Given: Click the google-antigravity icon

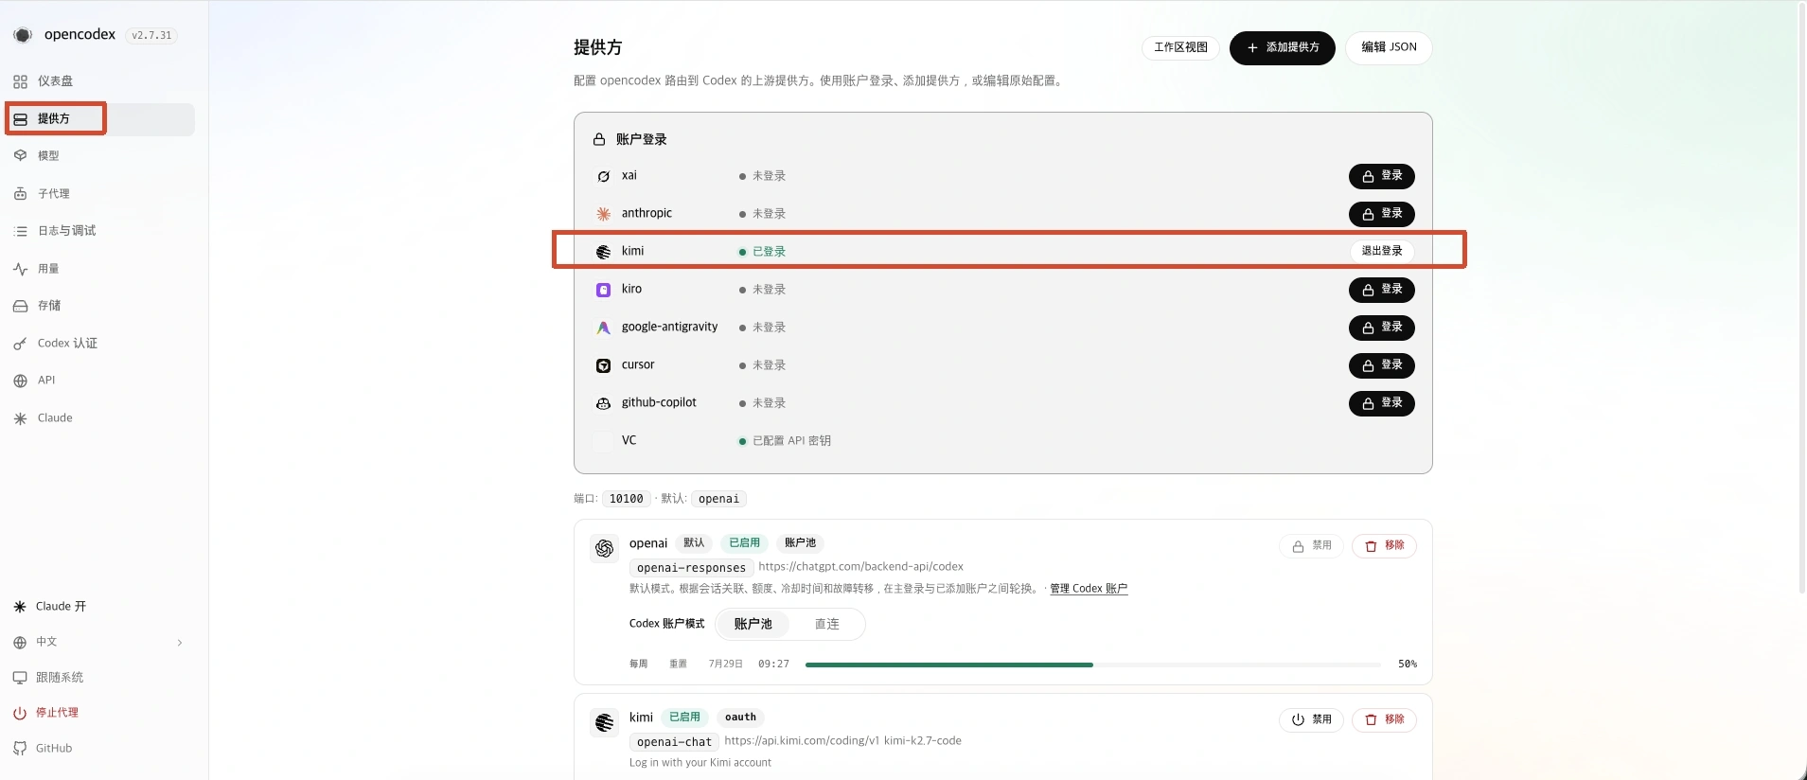Looking at the screenshot, I should (603, 328).
